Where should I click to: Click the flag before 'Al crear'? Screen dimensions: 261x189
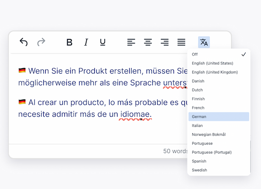pos(22,102)
